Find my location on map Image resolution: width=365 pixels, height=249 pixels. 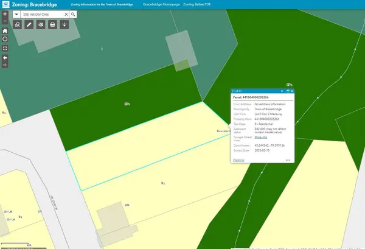pos(5,38)
